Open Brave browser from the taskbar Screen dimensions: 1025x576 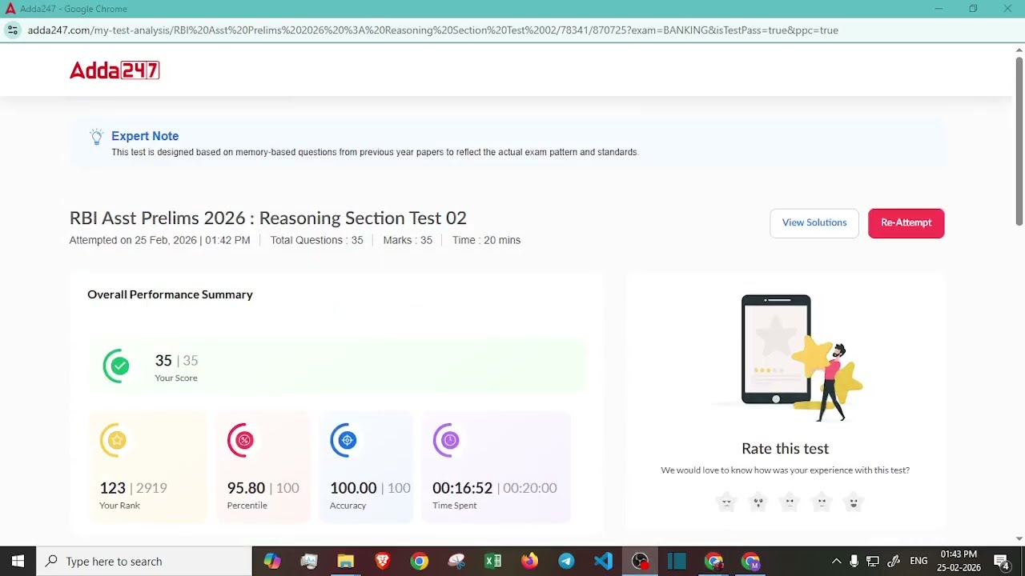[x=383, y=562]
